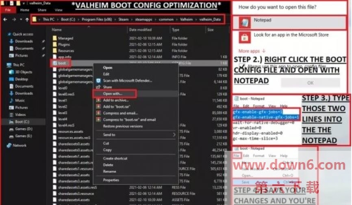Choose Scan with Microsoft Defender

click(x=127, y=81)
